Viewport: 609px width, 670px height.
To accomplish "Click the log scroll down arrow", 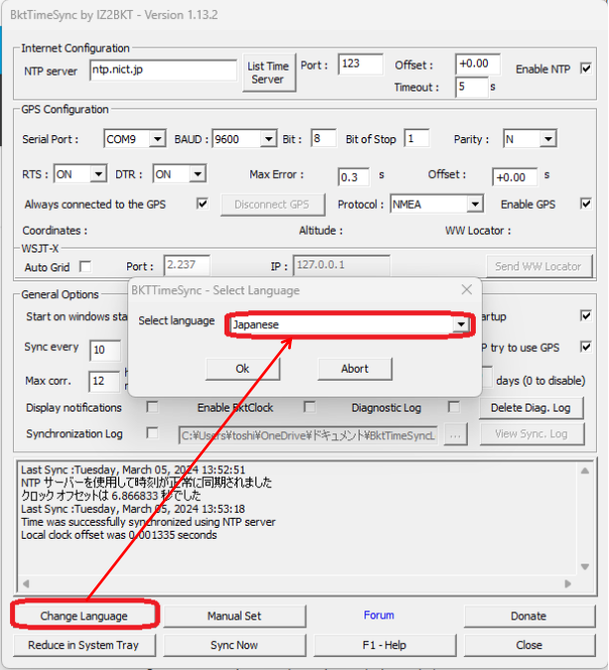I will 585,567.
